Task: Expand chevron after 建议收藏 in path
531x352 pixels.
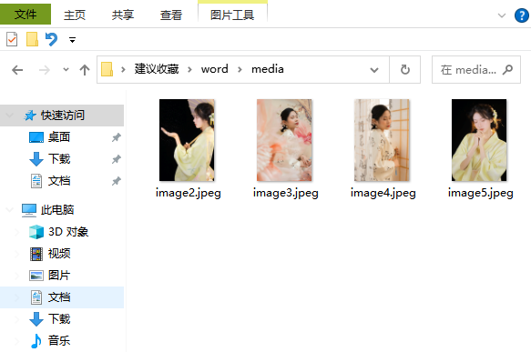Action: coord(189,70)
